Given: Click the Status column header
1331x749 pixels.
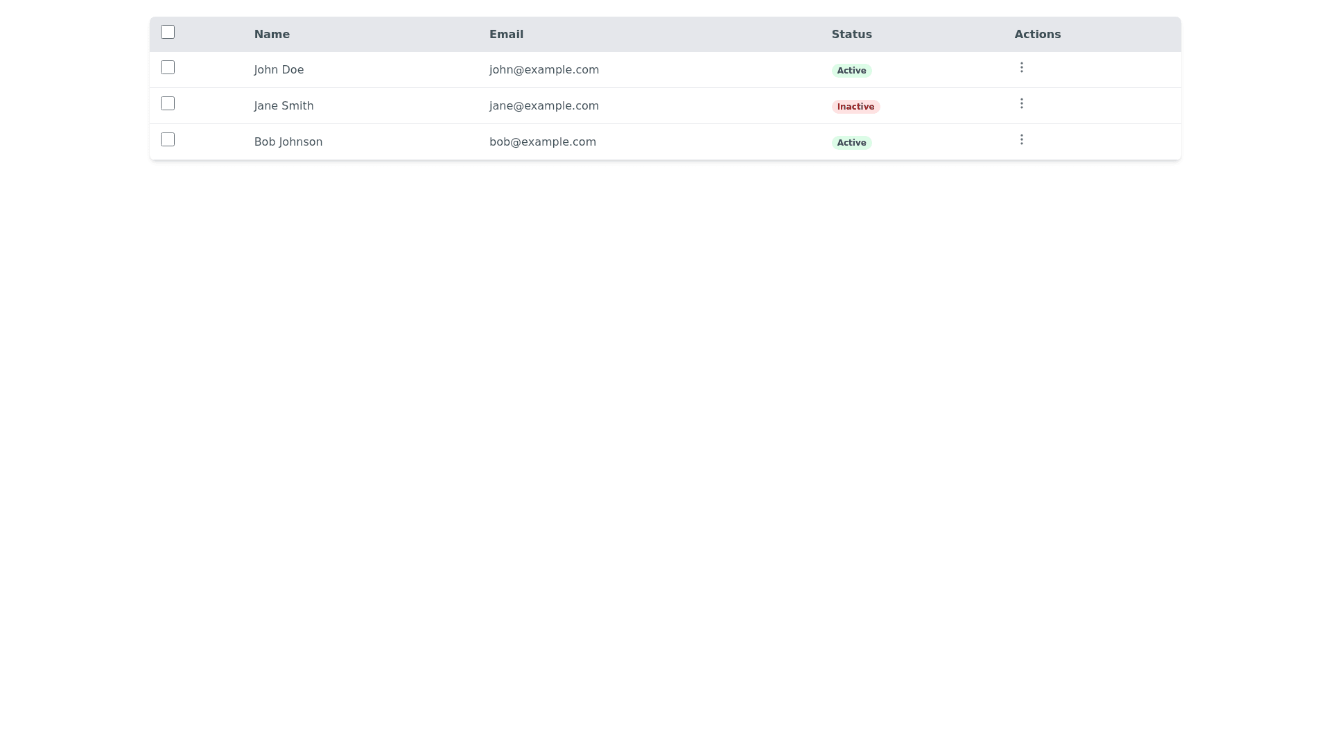Looking at the screenshot, I should (851, 34).
